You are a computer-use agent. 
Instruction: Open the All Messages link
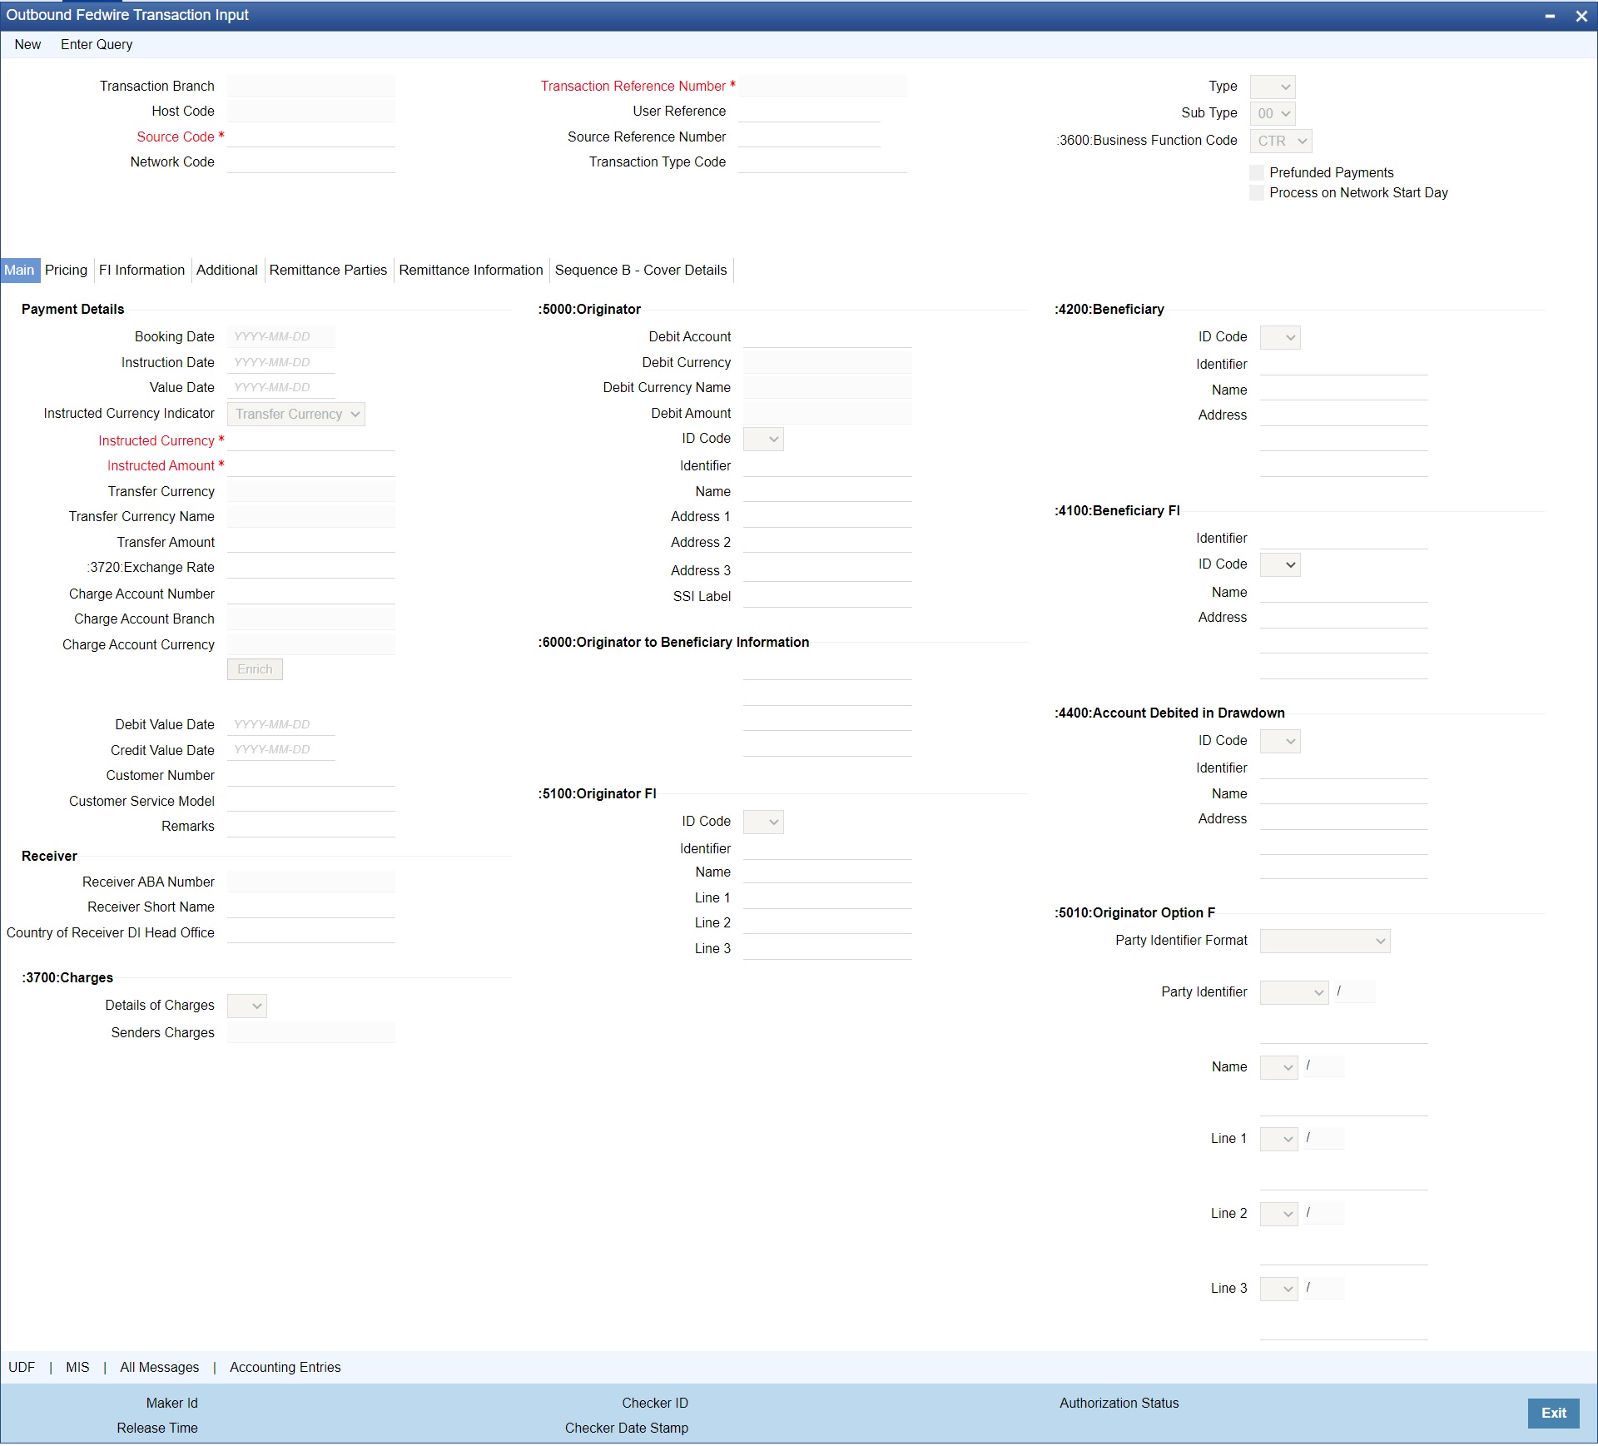(x=160, y=1367)
